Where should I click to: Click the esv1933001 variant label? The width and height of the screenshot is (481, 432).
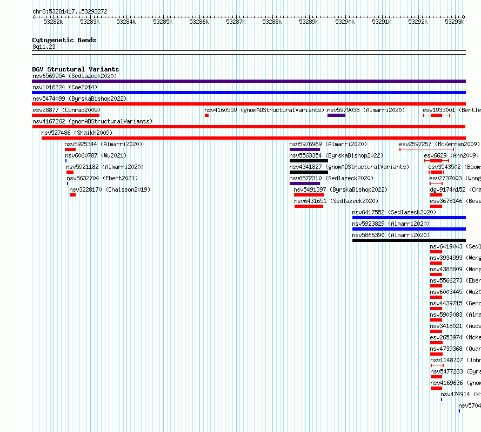[452, 110]
